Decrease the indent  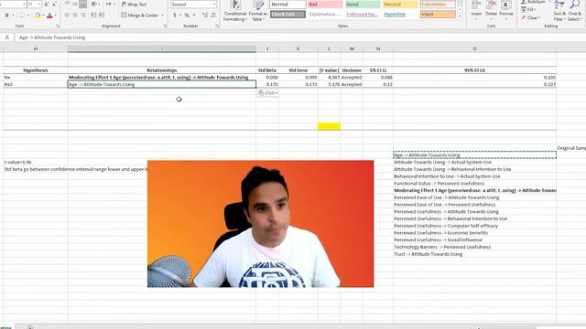coord(93,16)
